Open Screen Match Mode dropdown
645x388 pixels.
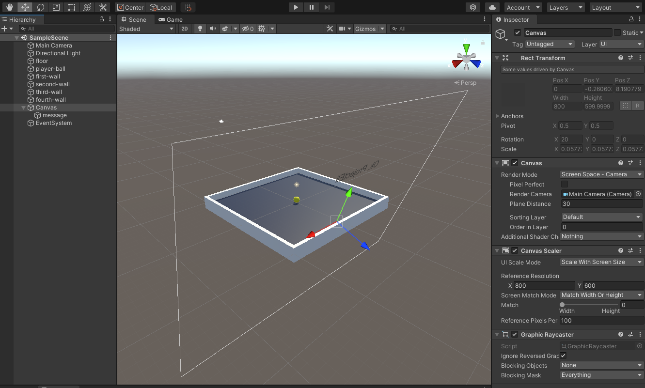point(602,295)
